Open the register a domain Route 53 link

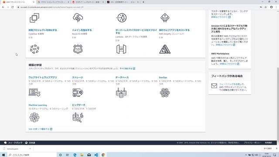click(x=82, y=30)
